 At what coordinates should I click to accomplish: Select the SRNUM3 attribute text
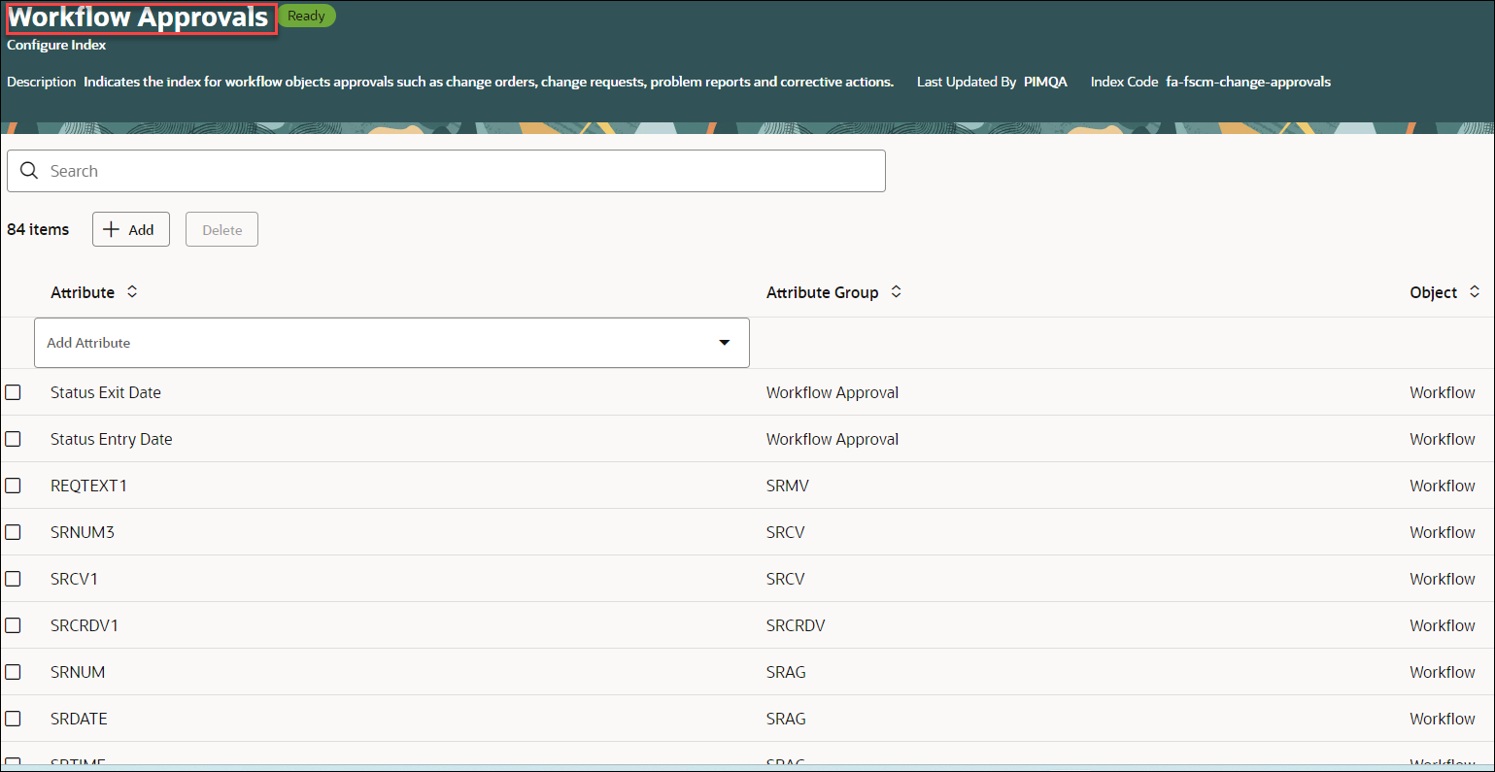point(83,532)
